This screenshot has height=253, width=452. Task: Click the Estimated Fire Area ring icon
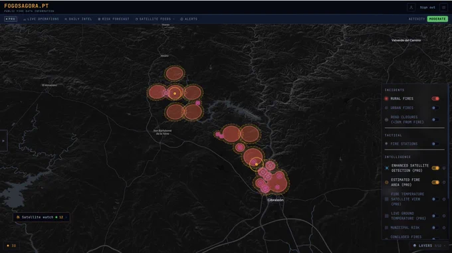387,182
